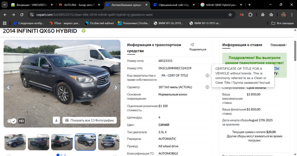297x156 pixels.
Task: Click the Поделиться share icon
Action: tap(192, 45)
